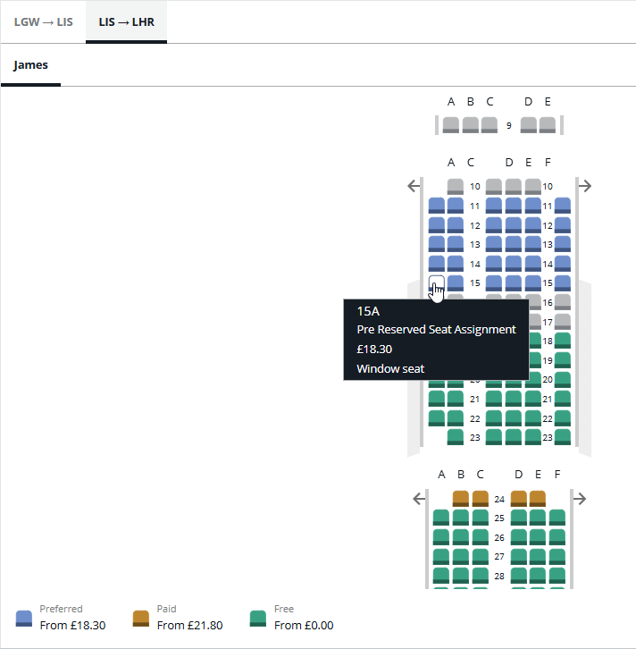Select the James passenger tab

[x=31, y=65]
